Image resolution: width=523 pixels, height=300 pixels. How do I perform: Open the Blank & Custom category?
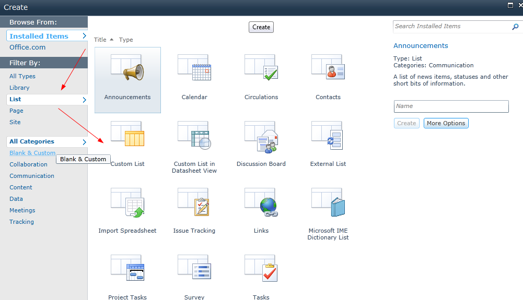pos(32,153)
